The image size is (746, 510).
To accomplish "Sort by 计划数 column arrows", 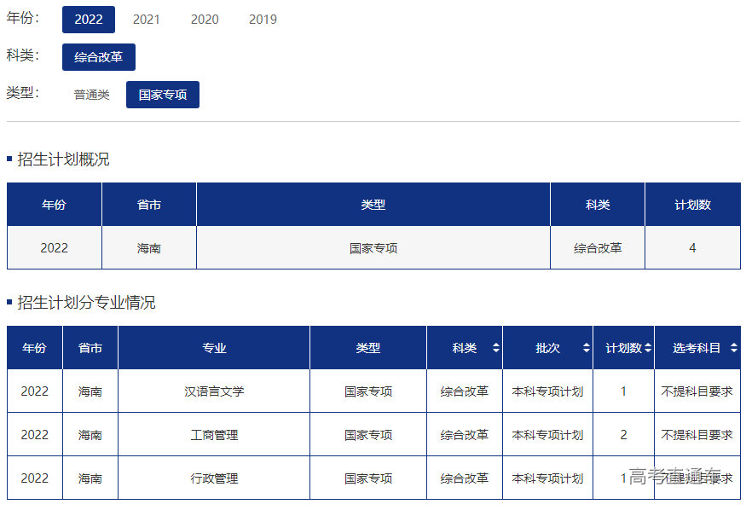I will coord(647,348).
